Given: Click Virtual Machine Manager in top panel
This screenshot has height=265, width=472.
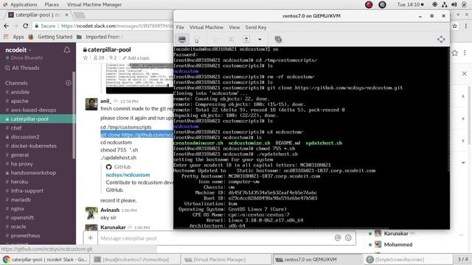Looking at the screenshot, I should pos(94,4).
